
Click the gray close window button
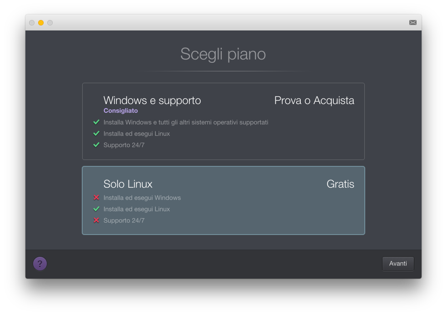[x=32, y=23]
